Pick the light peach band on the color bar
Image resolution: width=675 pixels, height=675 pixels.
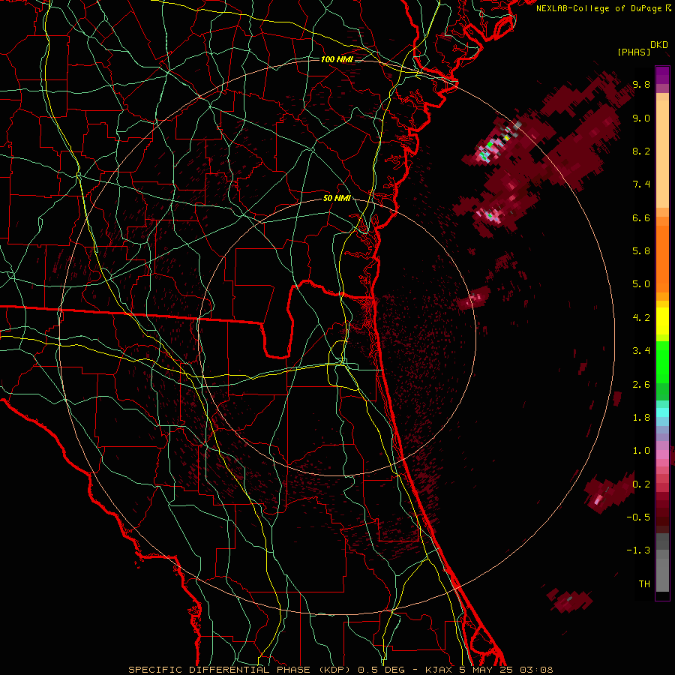click(662, 154)
